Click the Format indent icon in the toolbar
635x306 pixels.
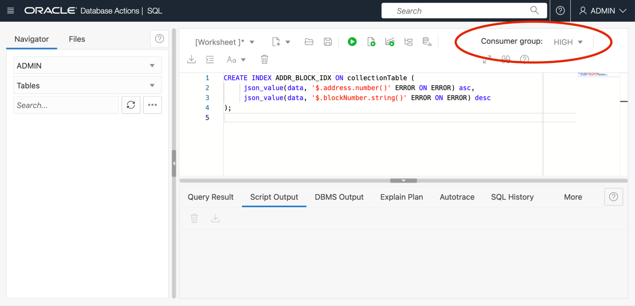[210, 59]
